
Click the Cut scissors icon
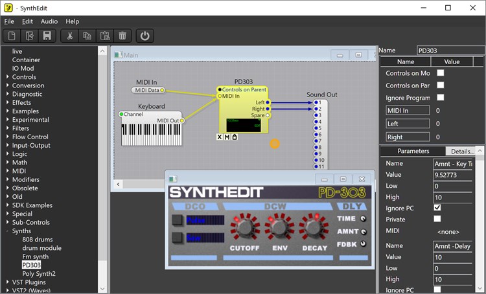point(70,36)
